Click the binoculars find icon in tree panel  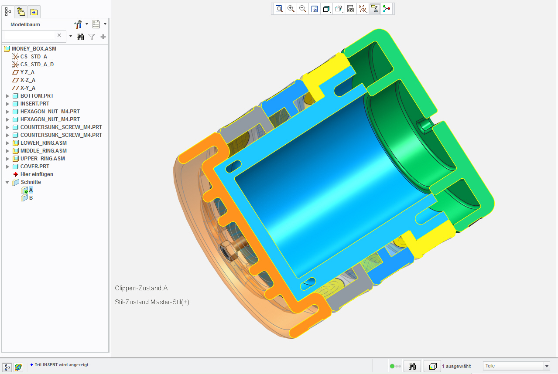pos(80,37)
